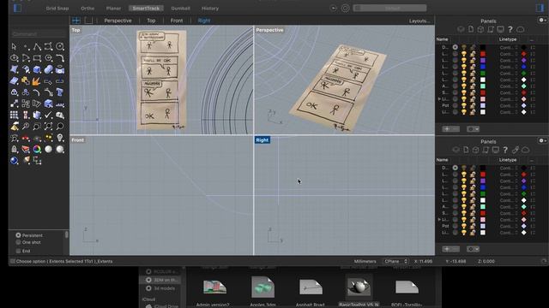
Task: Lock the A... layer in upper panel
Action: click(473, 86)
